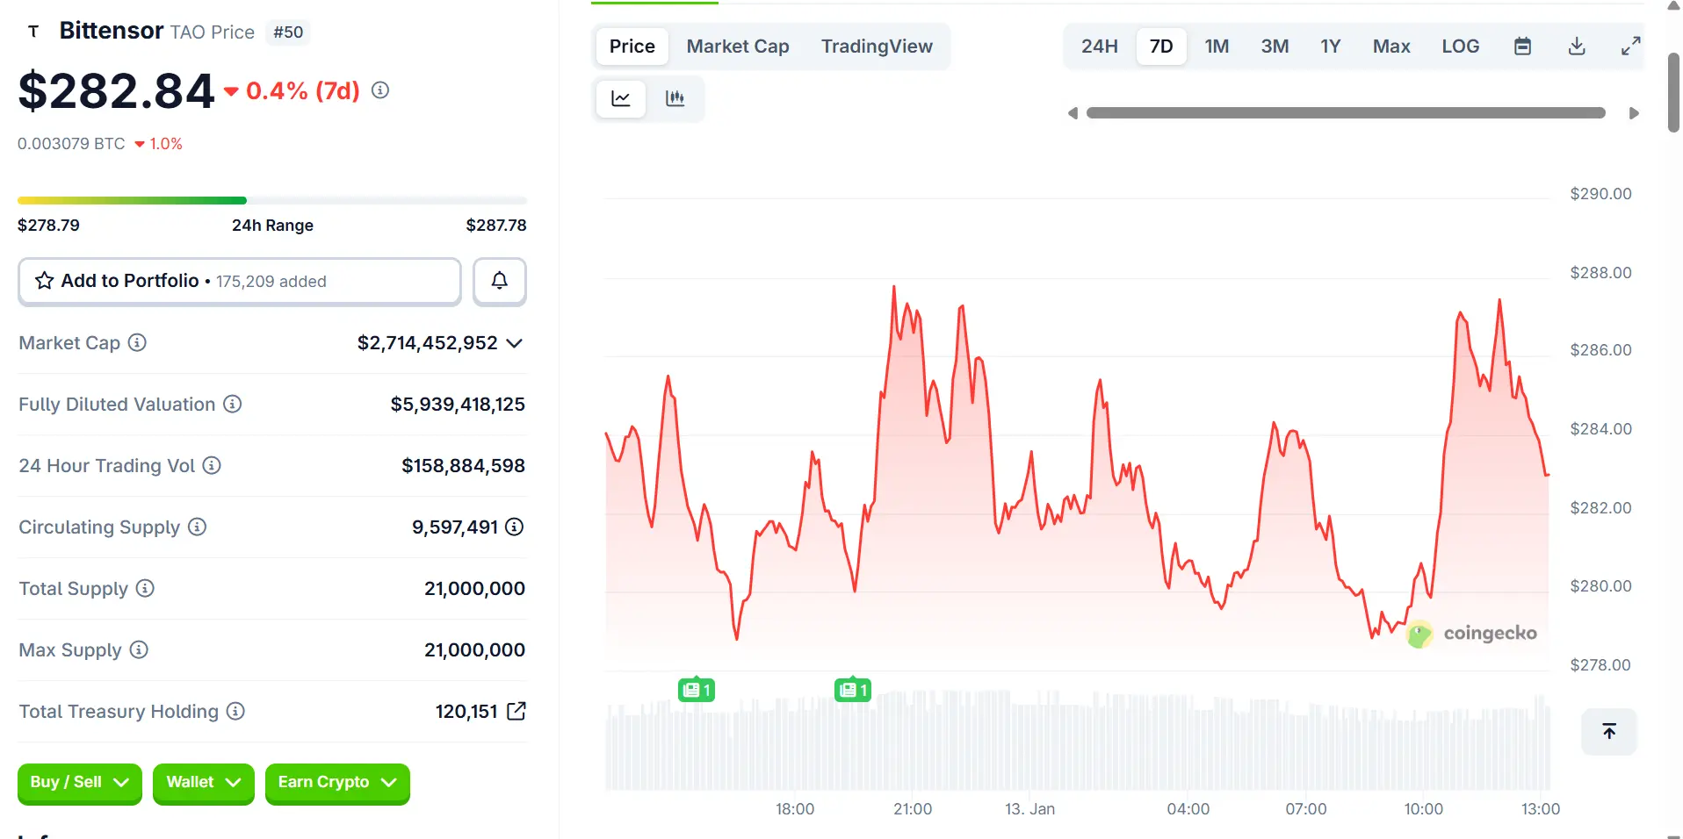Click the Buy / Sell button
The image size is (1683, 839).
(x=78, y=783)
